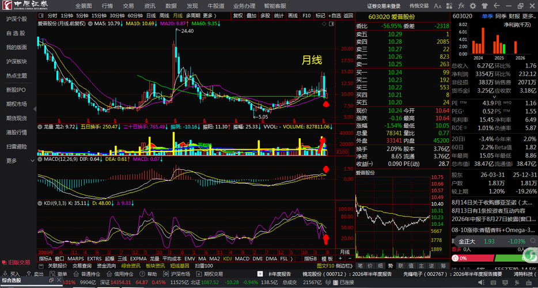
Task: Click the +自选 add to watchlist button
Action: pyautogui.click(x=335, y=16)
